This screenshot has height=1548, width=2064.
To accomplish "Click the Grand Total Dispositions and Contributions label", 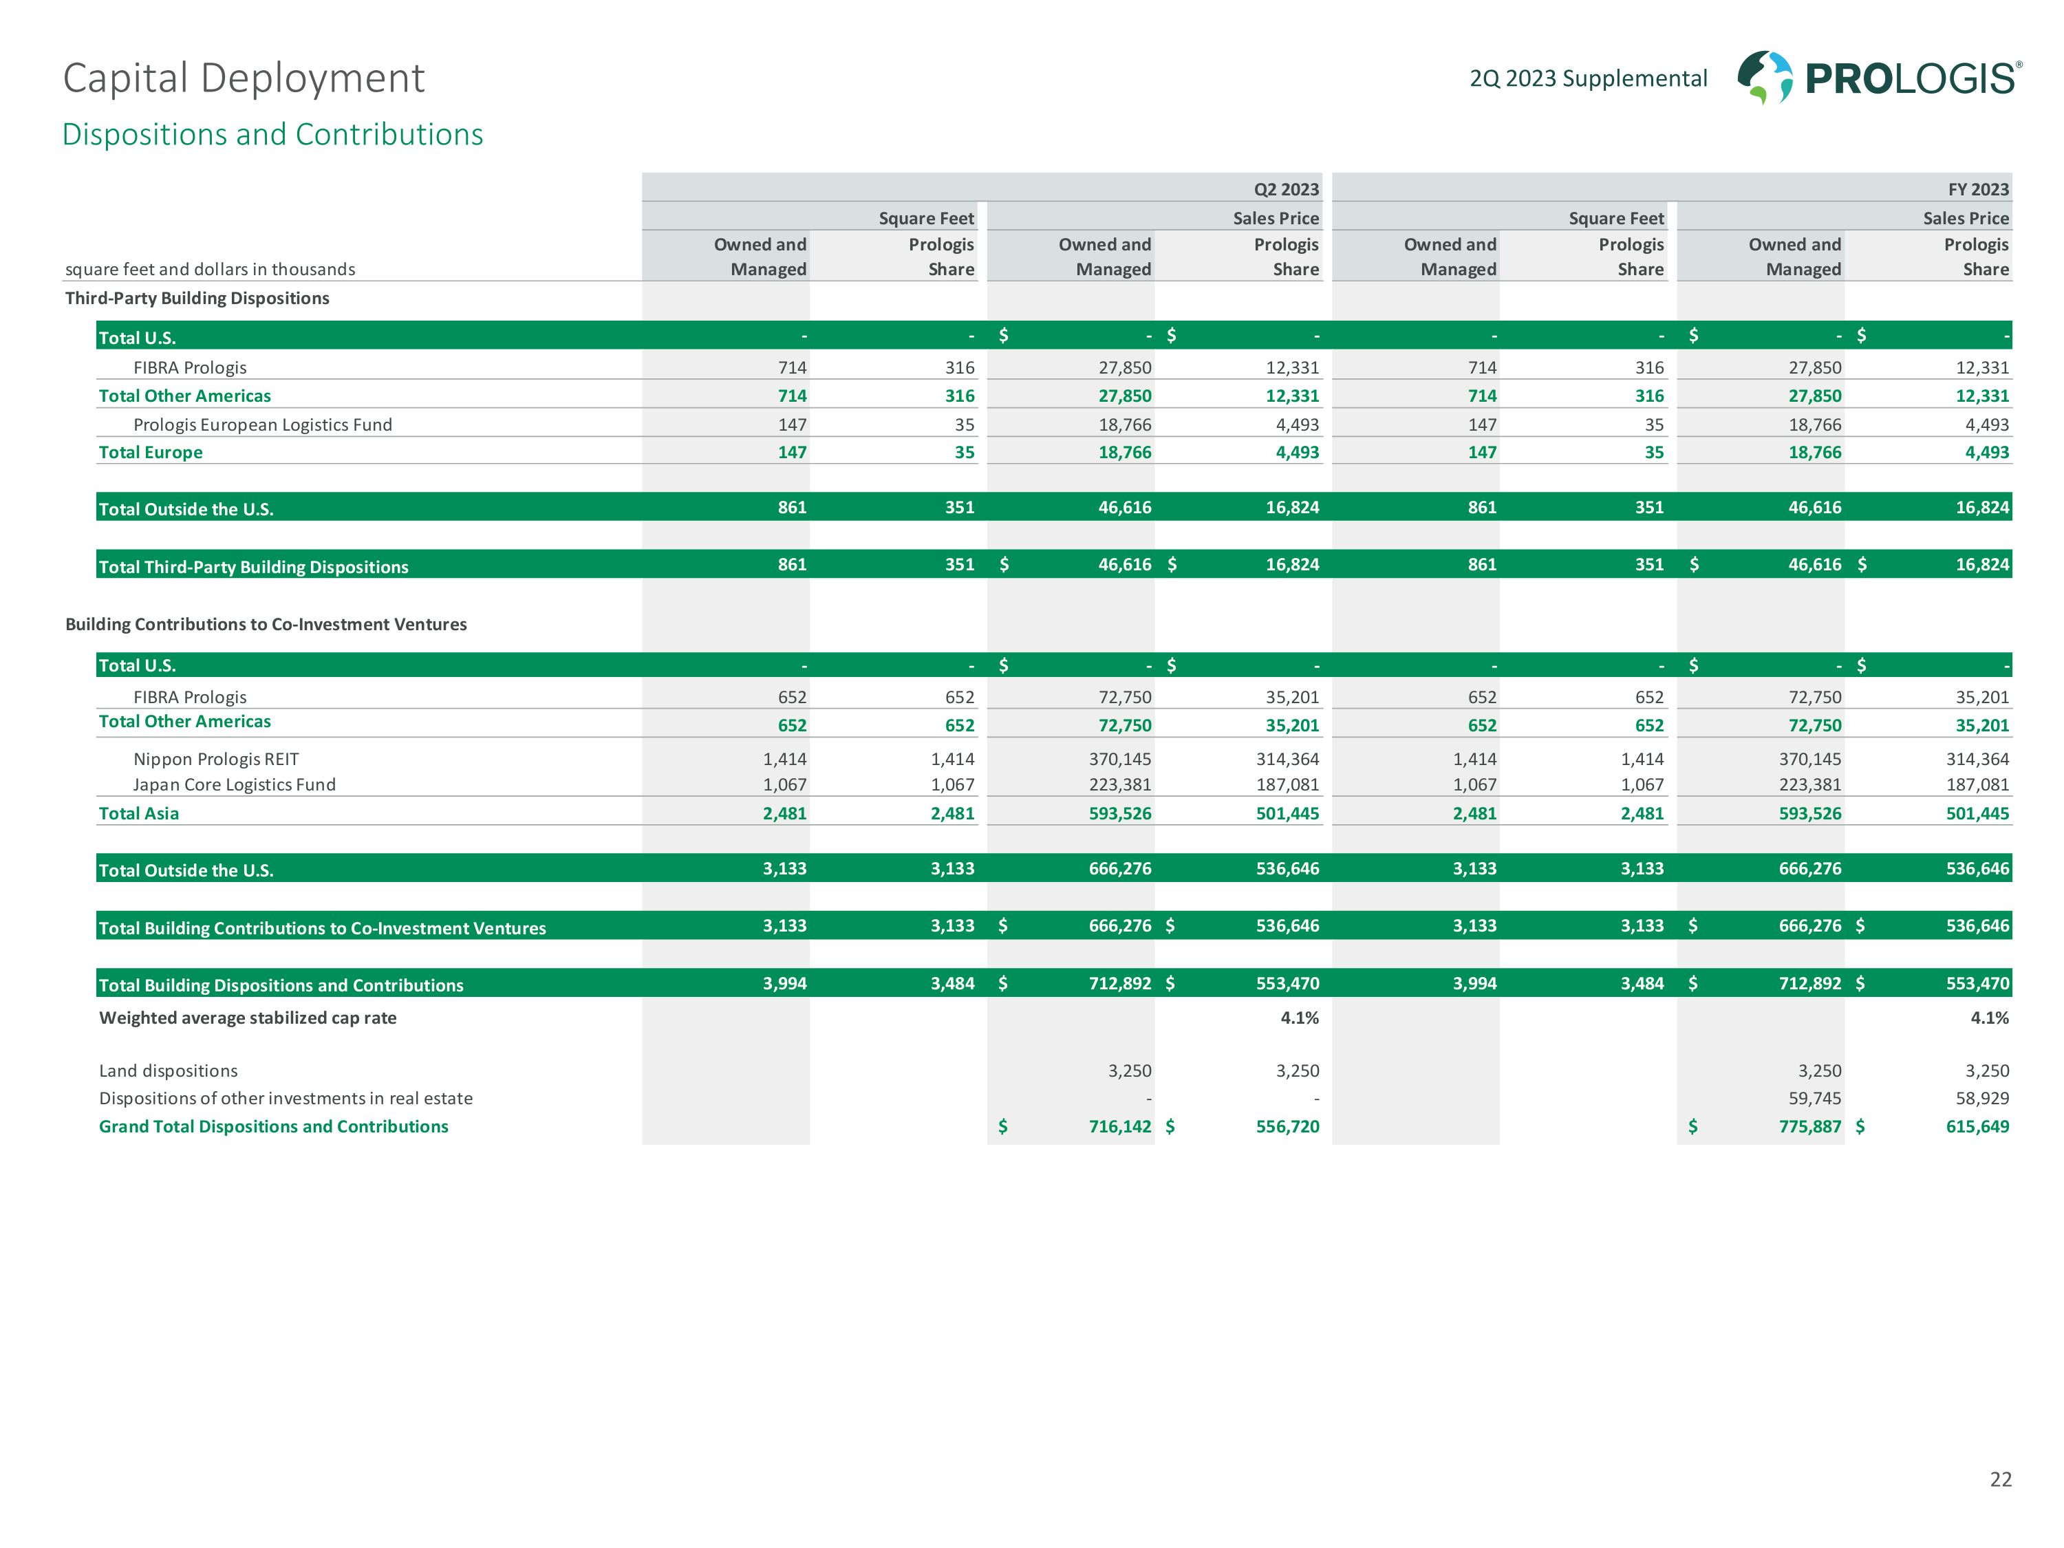I will [x=273, y=1126].
